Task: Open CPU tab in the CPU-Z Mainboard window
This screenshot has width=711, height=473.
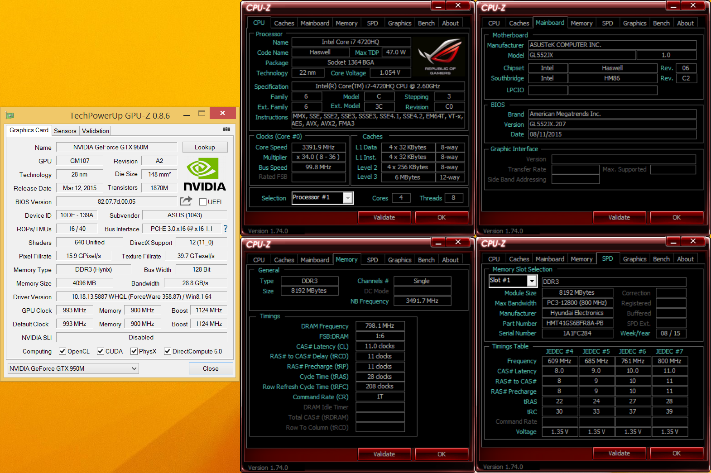Action: point(494,23)
